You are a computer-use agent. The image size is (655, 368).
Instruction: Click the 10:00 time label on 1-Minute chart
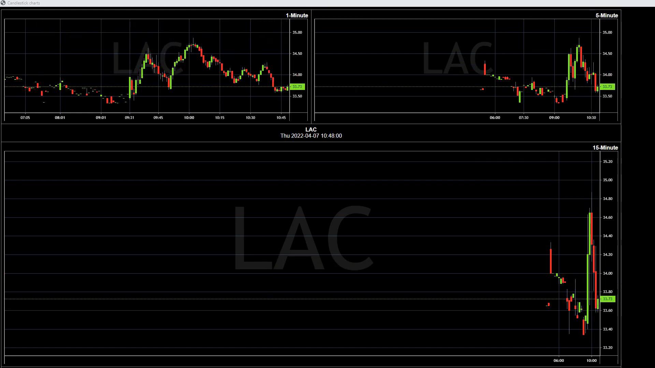coord(189,118)
